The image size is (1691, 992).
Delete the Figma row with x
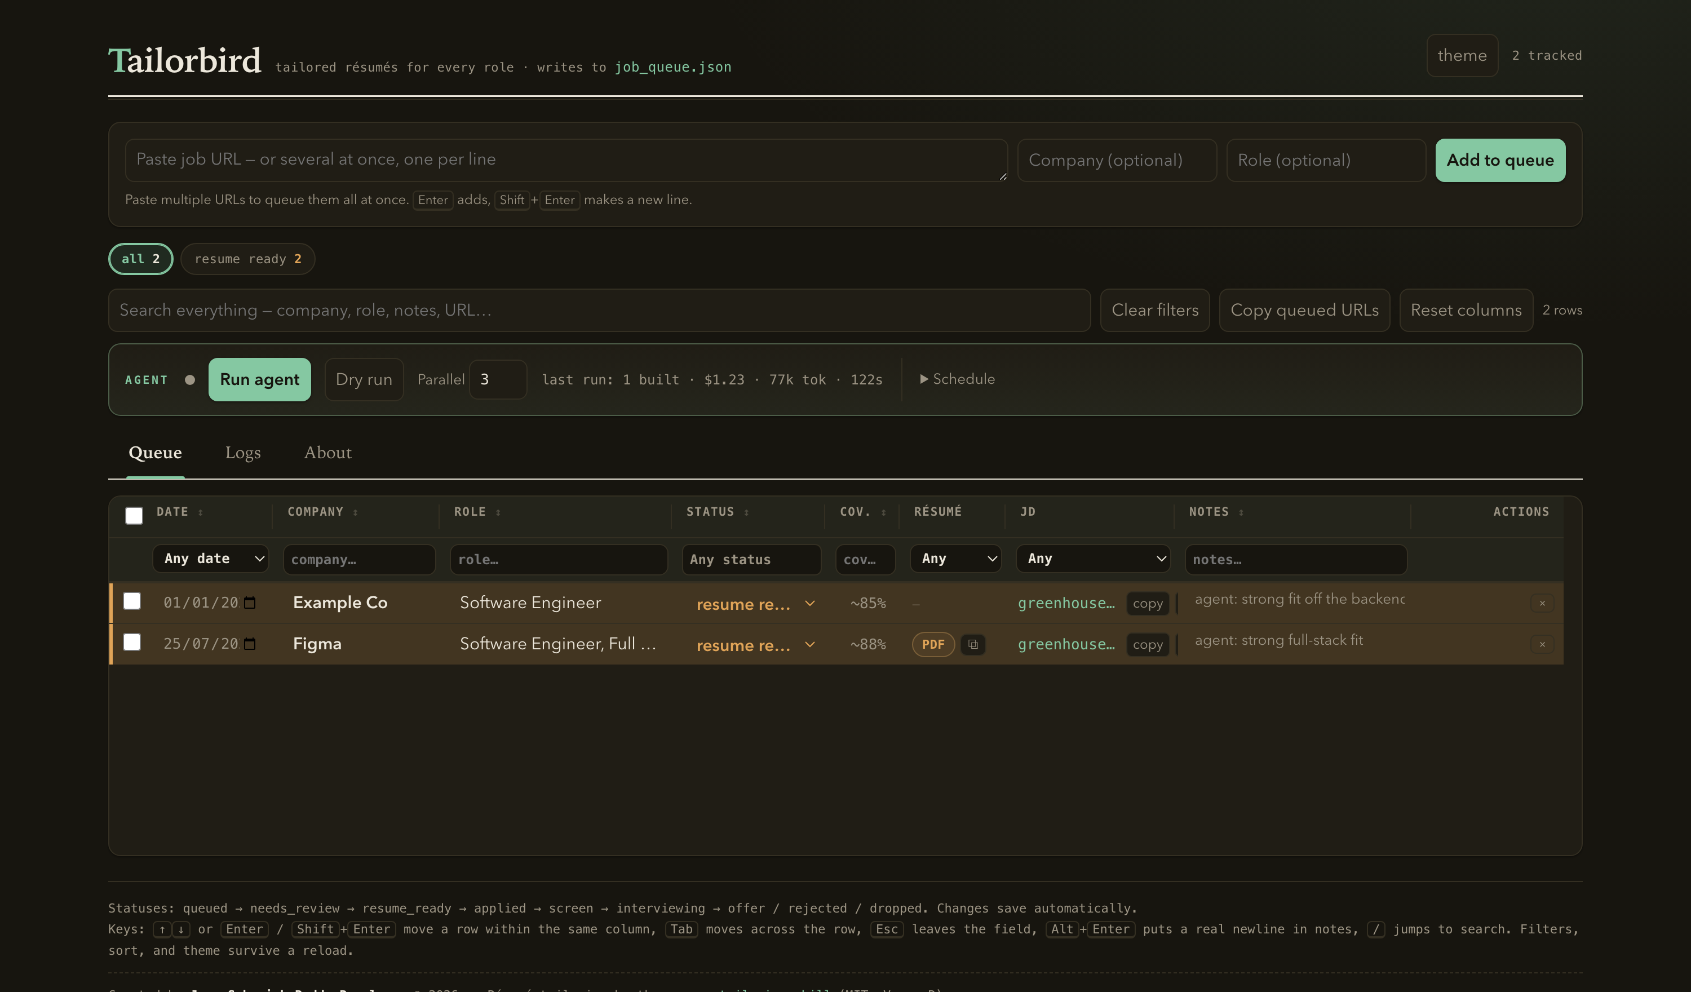(x=1542, y=644)
